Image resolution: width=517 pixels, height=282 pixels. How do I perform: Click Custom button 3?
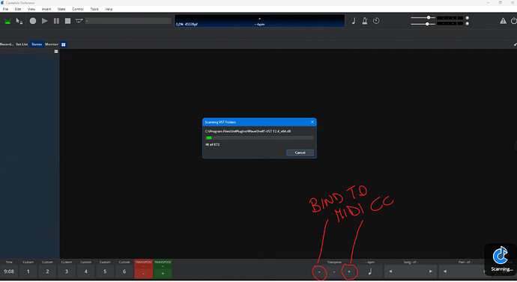coord(67,272)
